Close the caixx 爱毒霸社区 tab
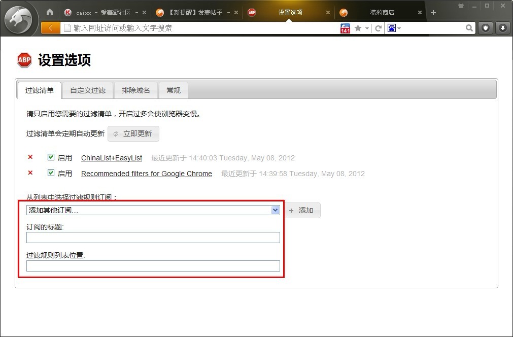 (x=144, y=13)
